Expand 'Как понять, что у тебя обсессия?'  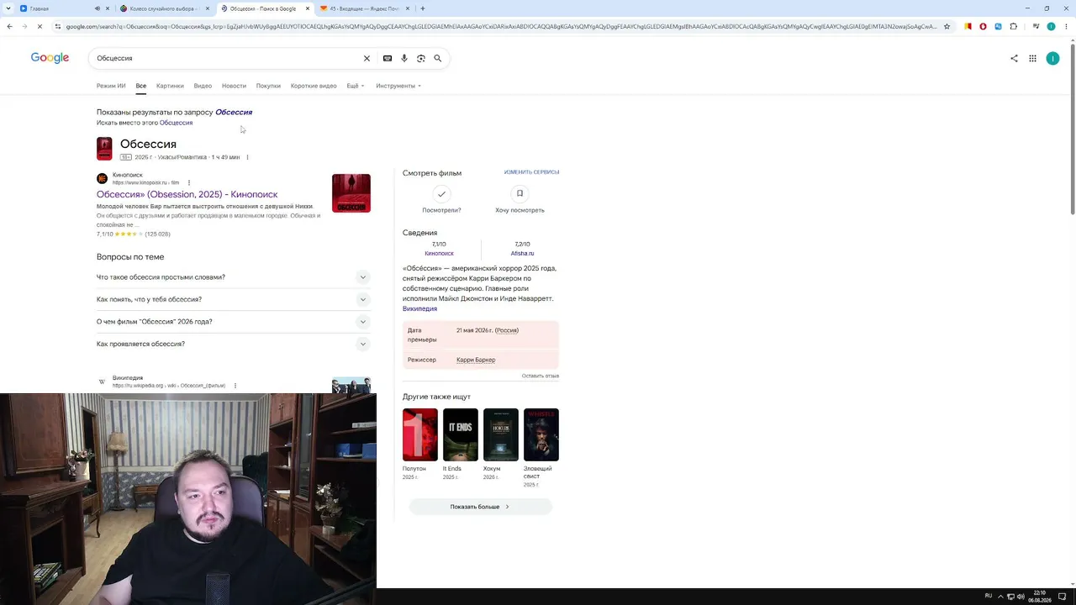pos(233,299)
